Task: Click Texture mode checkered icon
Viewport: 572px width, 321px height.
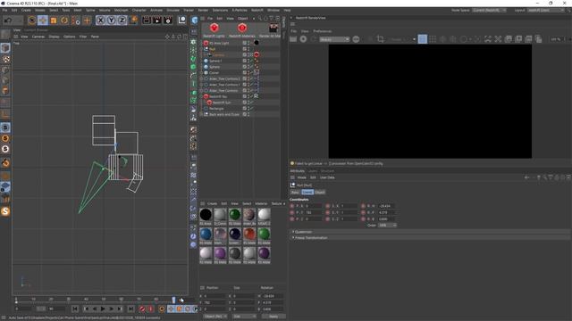Action: tap(6, 59)
